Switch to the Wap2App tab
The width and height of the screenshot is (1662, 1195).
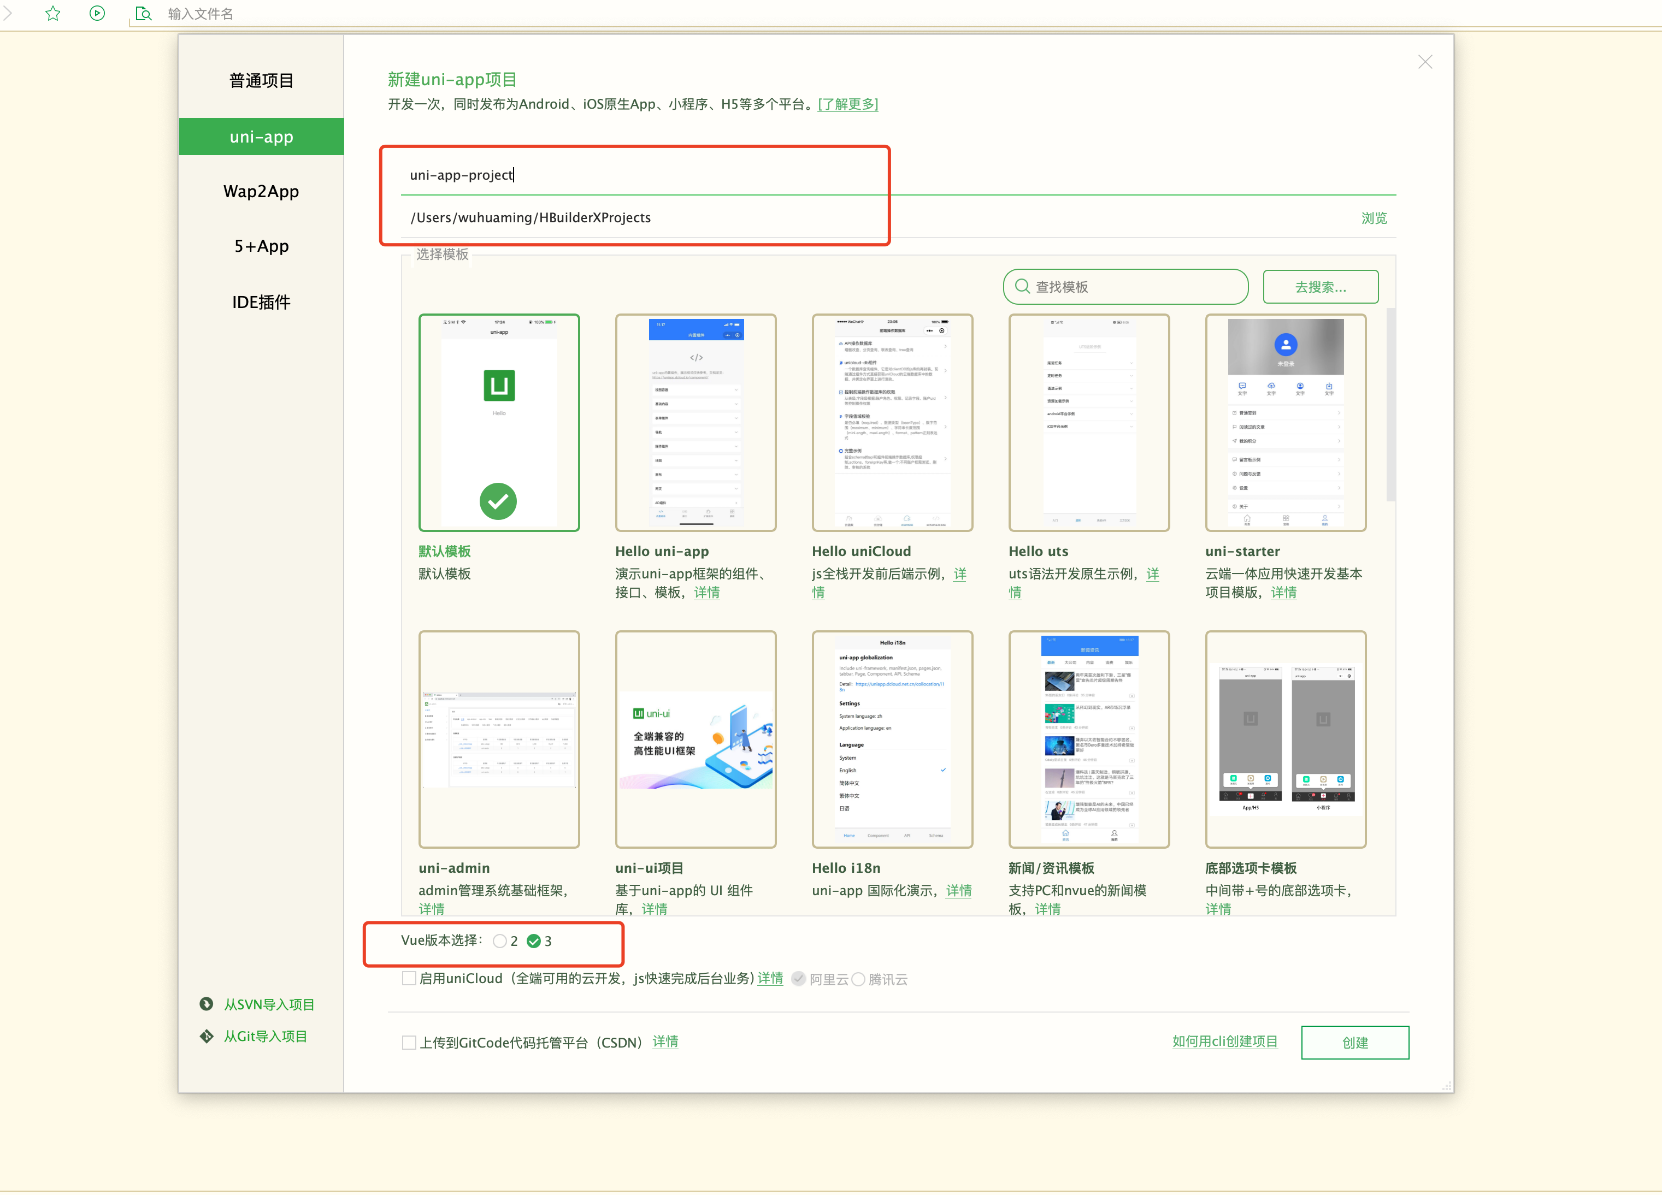coord(261,191)
